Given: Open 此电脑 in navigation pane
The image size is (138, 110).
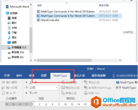Looking at the screenshot, I should [12, 13].
